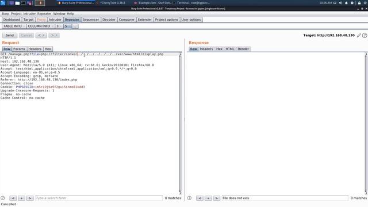The height and width of the screenshot is (207, 368).
Task: Go back in request history
Action: pyautogui.click(x=39, y=35)
